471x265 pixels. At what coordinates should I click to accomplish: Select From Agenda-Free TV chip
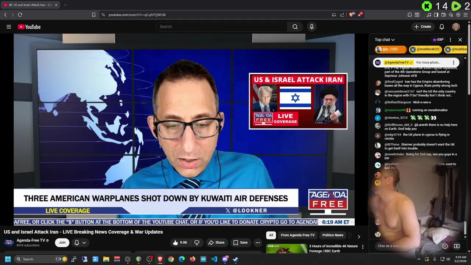point(298,235)
